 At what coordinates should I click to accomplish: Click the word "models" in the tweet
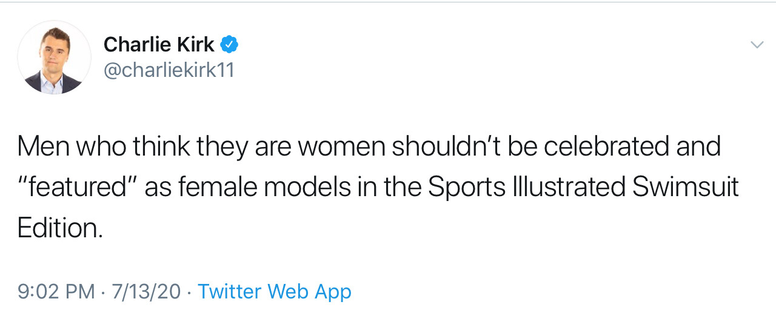coord(306,187)
